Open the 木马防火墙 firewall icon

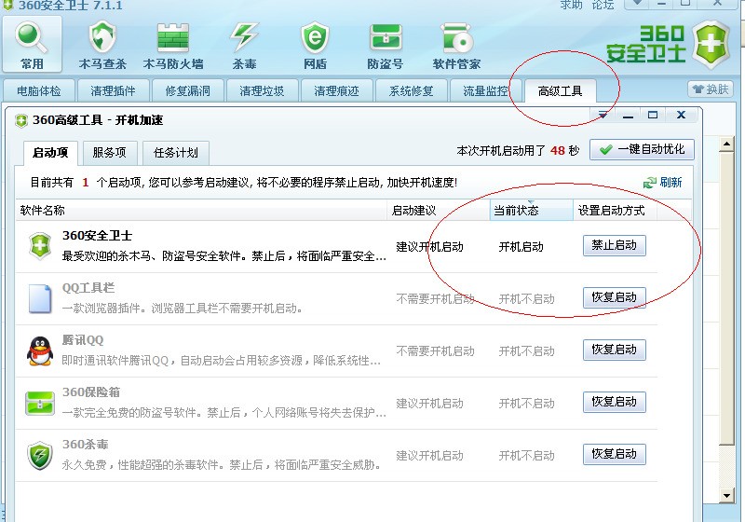tap(173, 45)
